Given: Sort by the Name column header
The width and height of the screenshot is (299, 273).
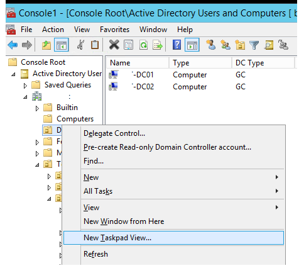Looking at the screenshot, I should click(138, 63).
